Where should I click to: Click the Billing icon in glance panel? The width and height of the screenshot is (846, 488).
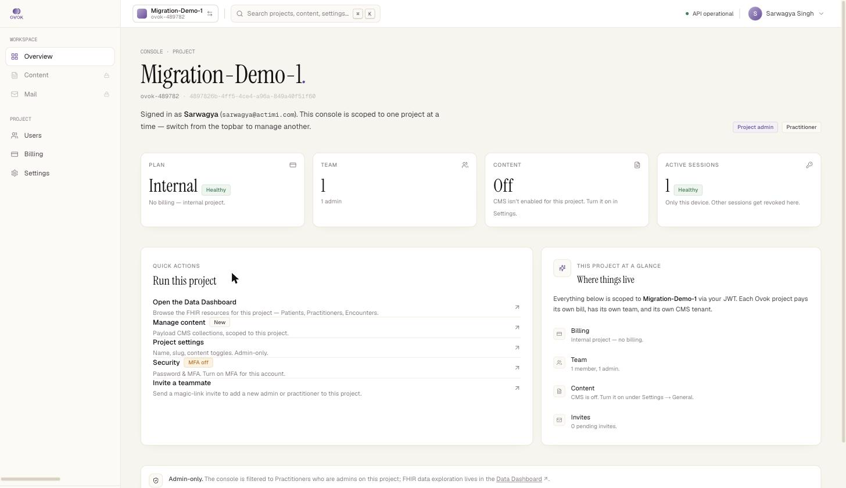pos(559,333)
